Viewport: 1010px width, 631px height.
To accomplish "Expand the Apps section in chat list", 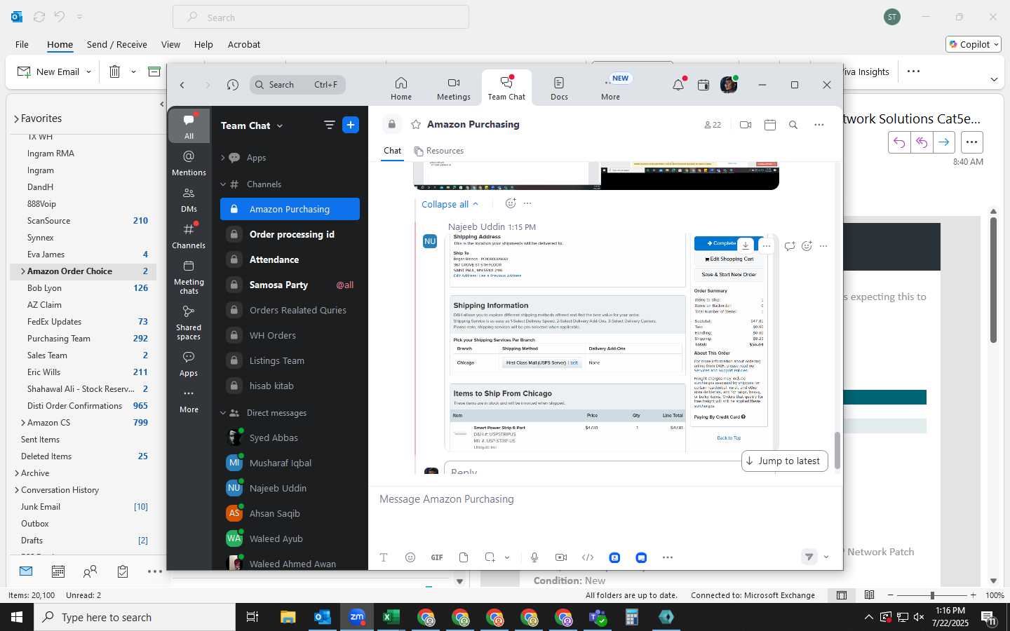I will [x=223, y=158].
